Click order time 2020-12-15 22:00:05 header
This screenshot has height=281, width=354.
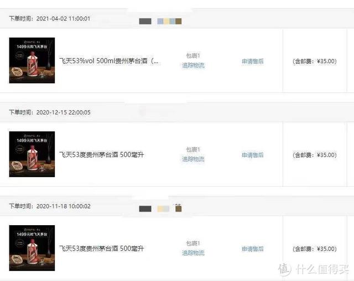click(x=50, y=112)
